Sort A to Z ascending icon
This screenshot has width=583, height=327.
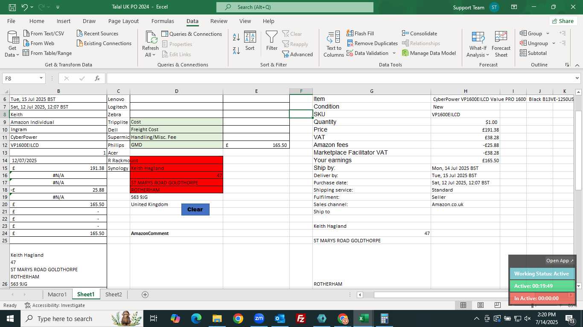coord(236,37)
